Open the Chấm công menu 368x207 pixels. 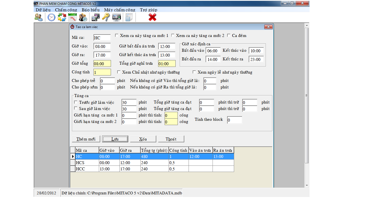(66, 10)
